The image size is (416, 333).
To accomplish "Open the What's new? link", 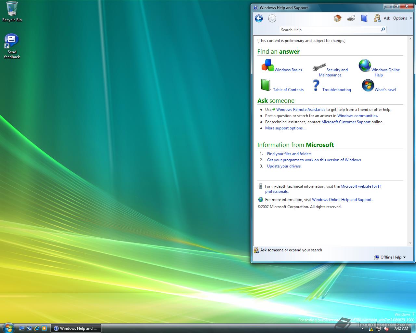I will pyautogui.click(x=385, y=90).
